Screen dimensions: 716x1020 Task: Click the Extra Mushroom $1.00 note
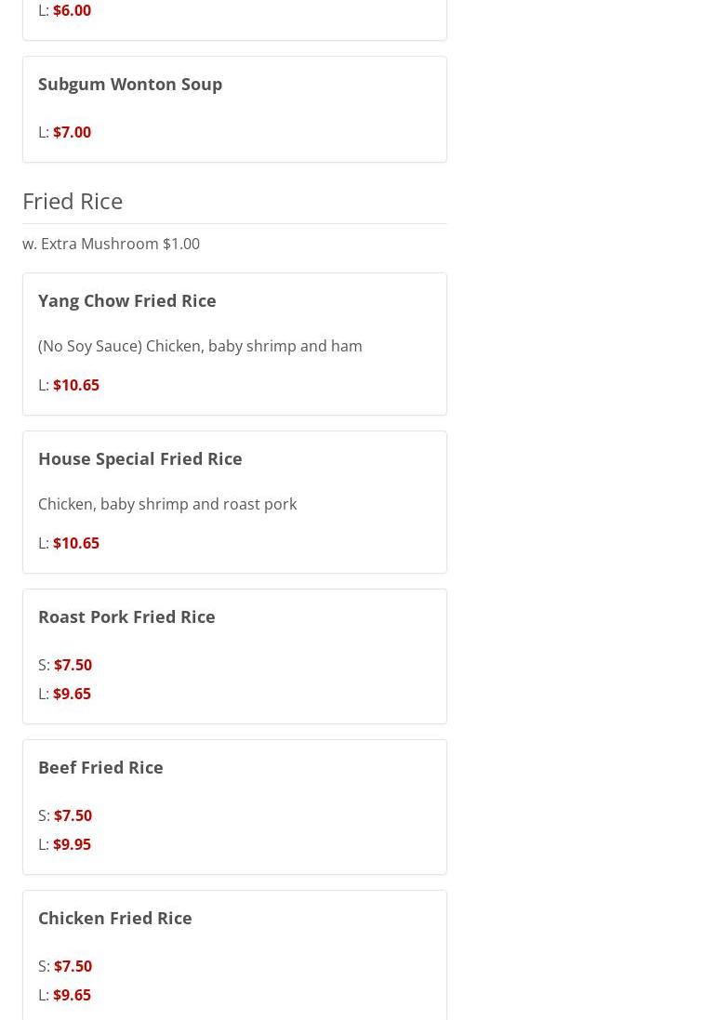(x=111, y=244)
